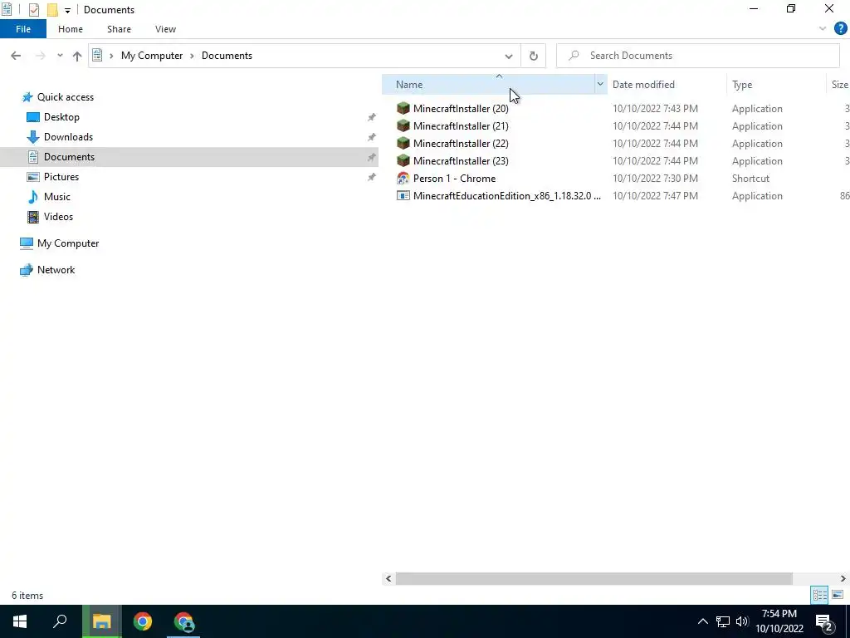Viewport: 850px width, 638px height.
Task: Expand the address bar history dropdown
Action: 509,56
